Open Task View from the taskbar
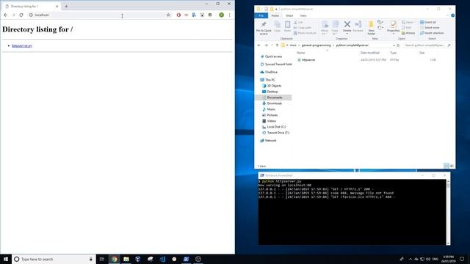Screen dimensions: 470x264 click(x=101, y=259)
